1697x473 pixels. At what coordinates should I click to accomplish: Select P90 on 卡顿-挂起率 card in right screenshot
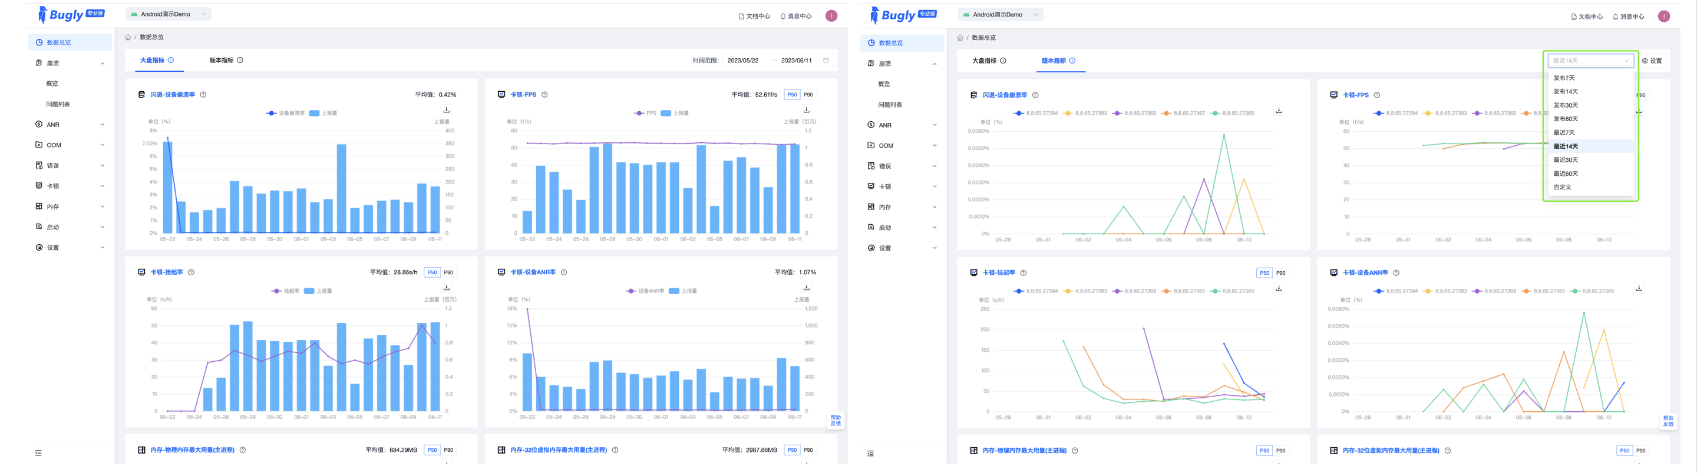1280,273
